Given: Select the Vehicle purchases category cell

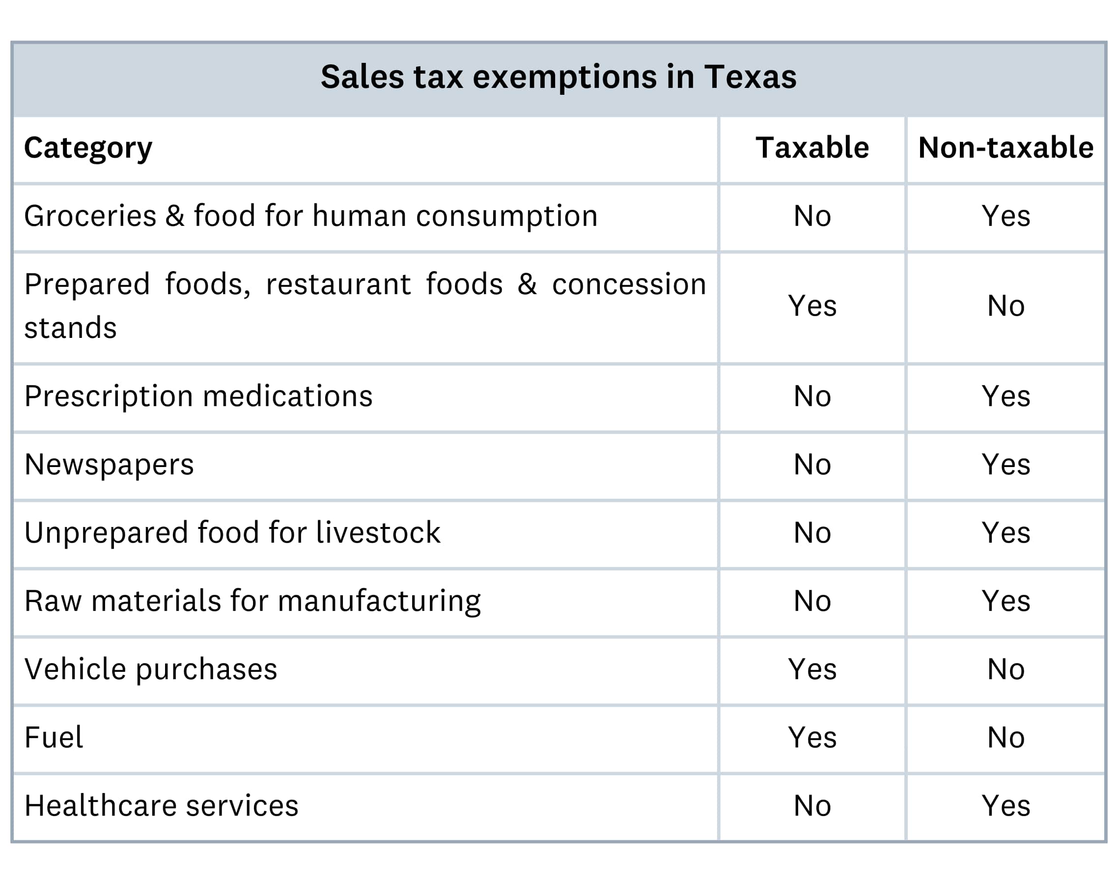Looking at the screenshot, I should coord(151,669).
